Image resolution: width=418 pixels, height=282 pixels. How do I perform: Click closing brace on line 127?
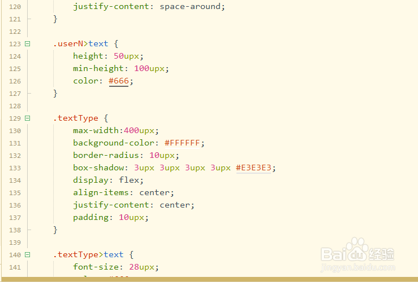(55, 93)
